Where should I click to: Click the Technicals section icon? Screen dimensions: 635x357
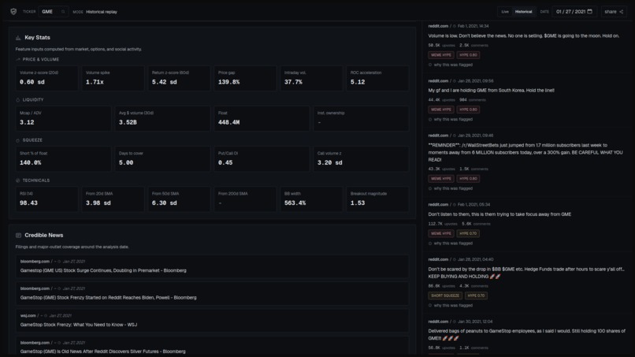pyautogui.click(x=18, y=180)
